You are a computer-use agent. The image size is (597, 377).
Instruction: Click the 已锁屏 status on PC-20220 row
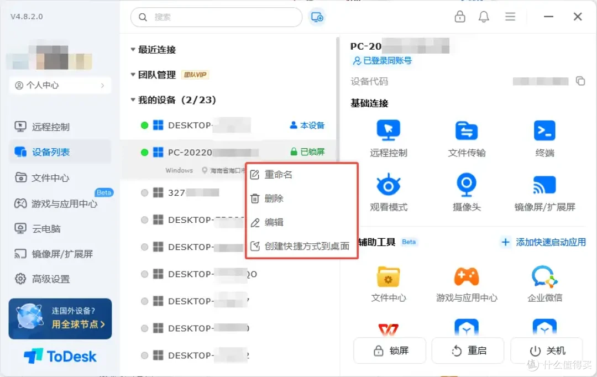click(x=308, y=151)
